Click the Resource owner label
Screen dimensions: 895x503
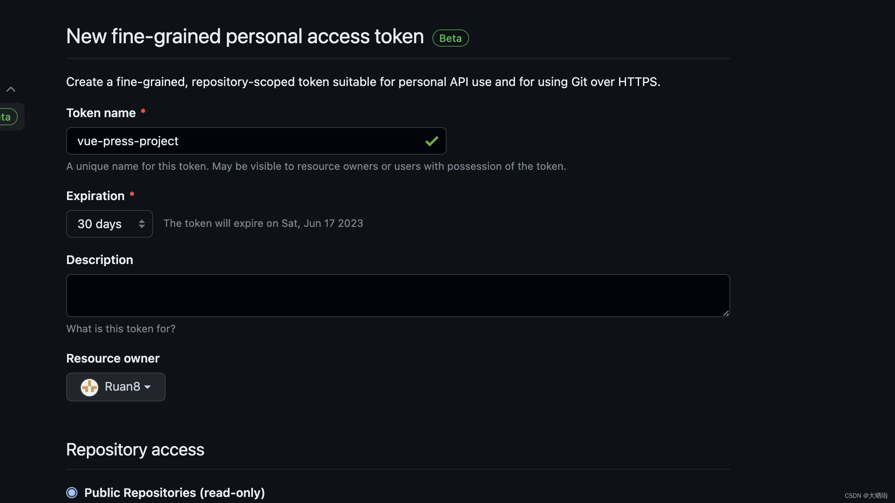(113, 358)
